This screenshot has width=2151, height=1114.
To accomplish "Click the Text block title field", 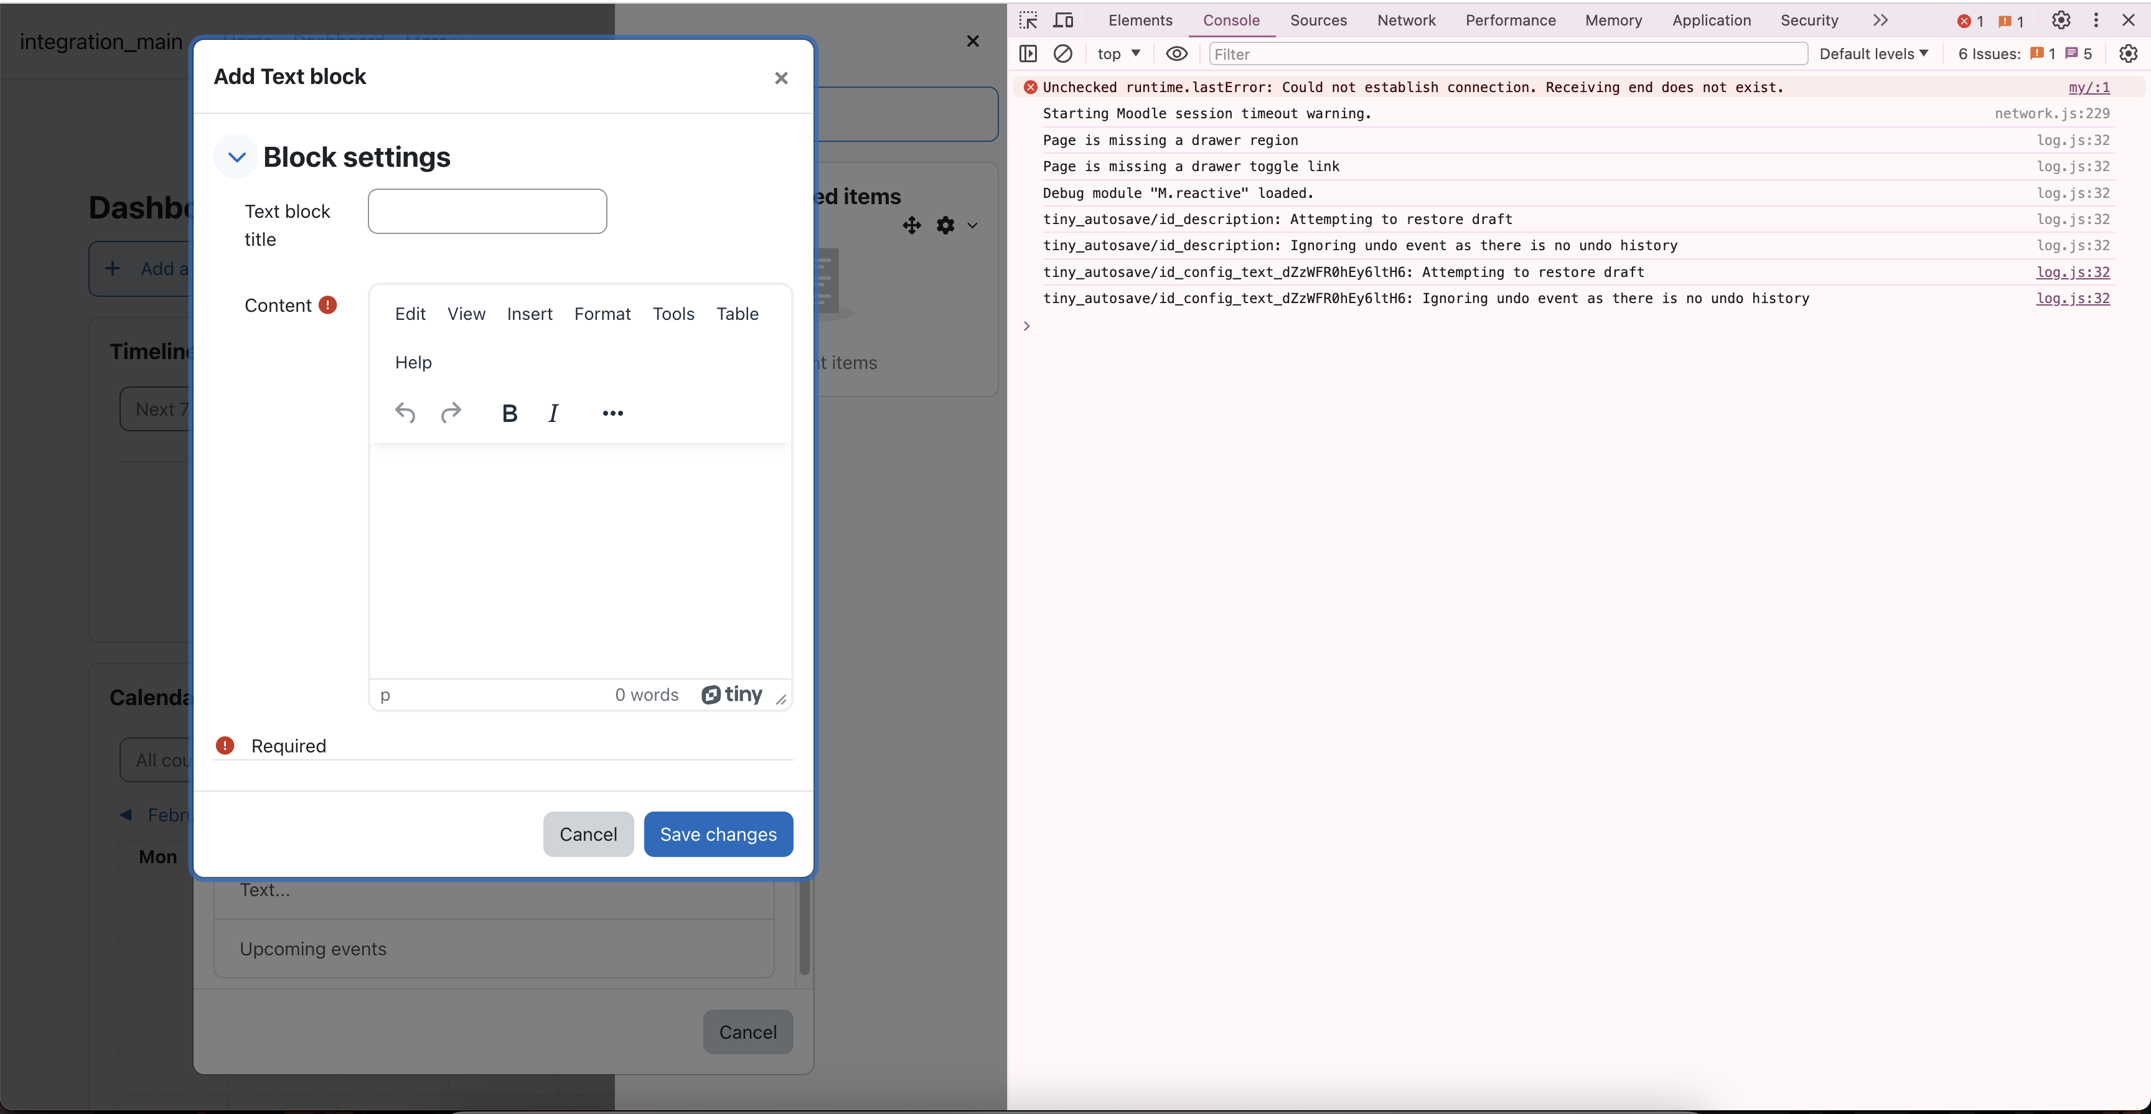I will click(487, 211).
